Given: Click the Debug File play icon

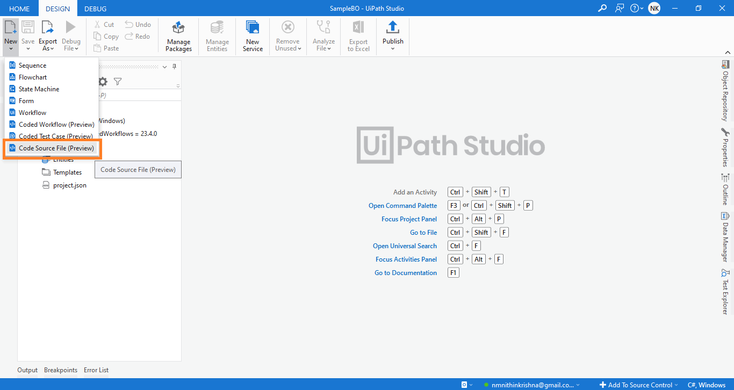Looking at the screenshot, I should pos(71,28).
